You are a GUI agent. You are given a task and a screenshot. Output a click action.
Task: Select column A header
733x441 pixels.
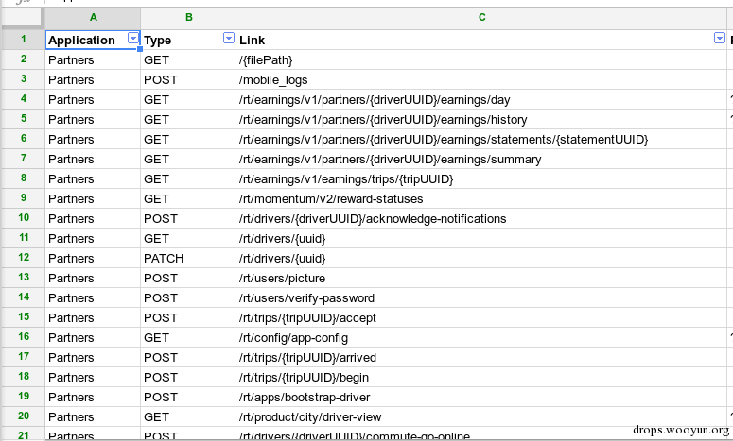(93, 17)
